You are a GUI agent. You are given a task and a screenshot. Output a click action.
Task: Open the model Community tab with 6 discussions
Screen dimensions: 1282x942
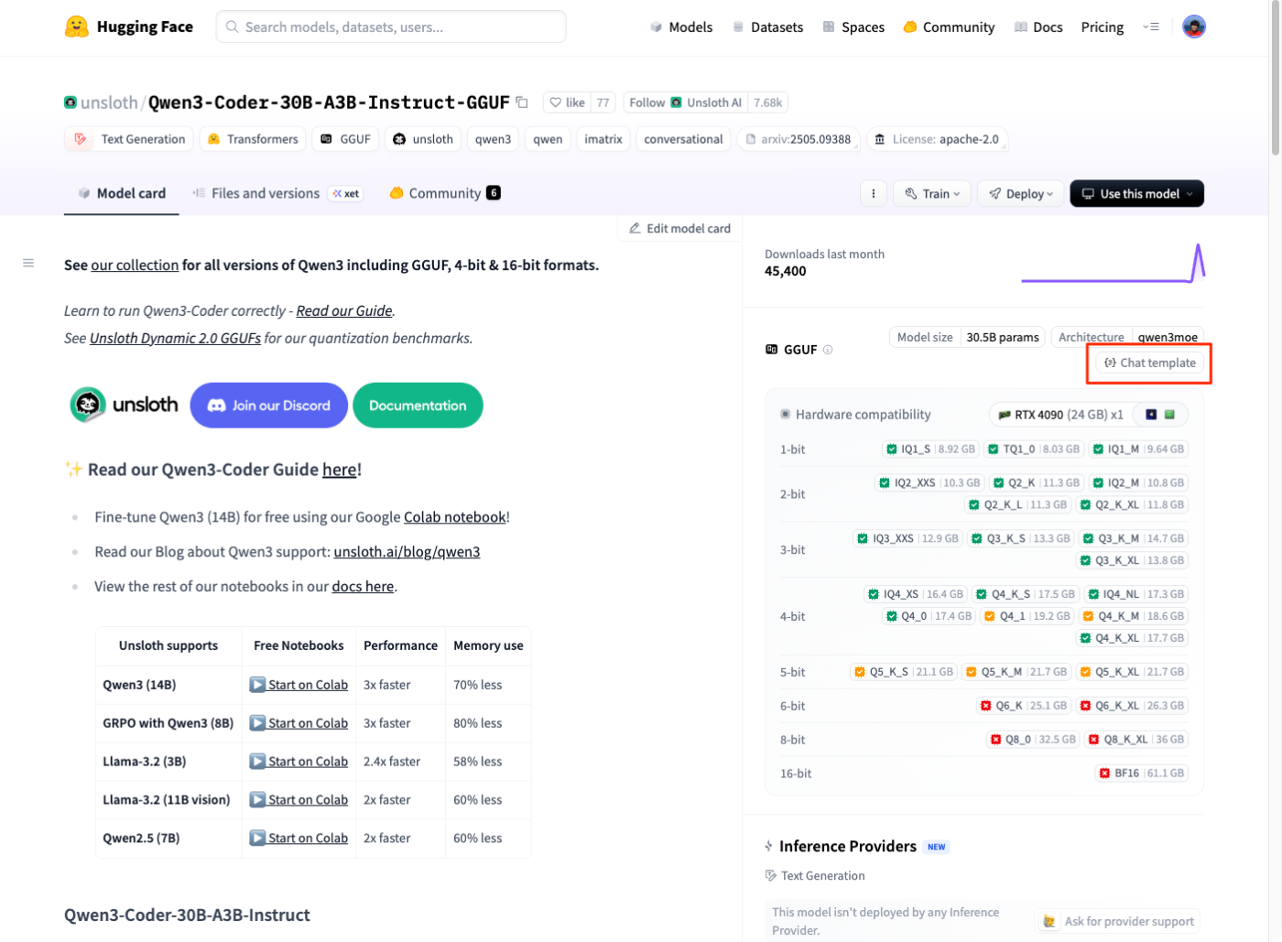click(x=445, y=193)
